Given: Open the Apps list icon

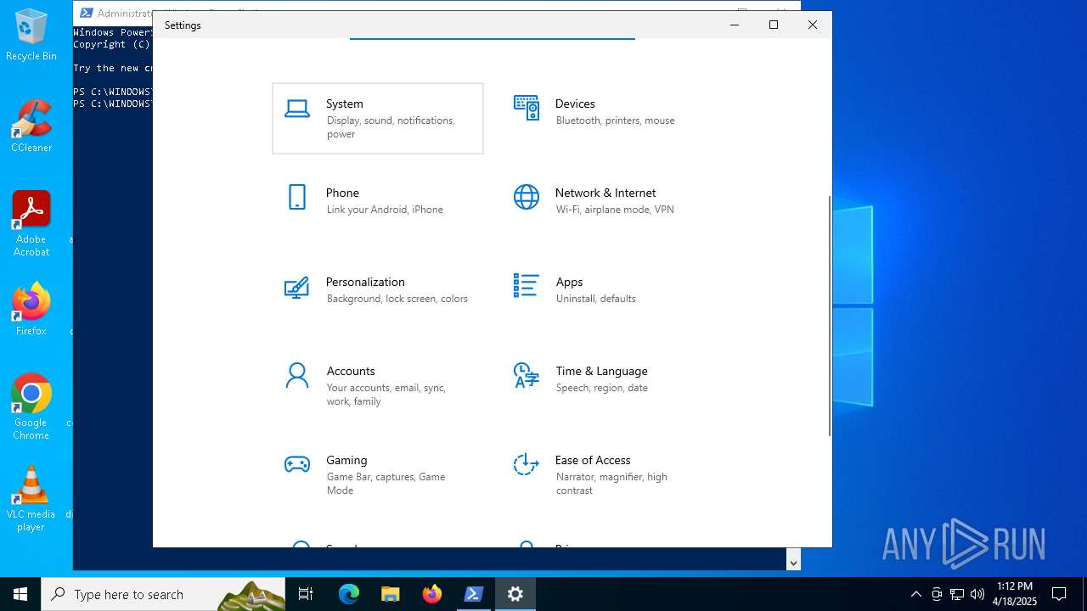Looking at the screenshot, I should [527, 286].
